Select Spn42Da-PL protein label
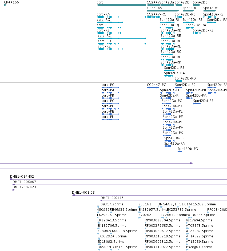The width and height of the screenshot is (227, 251). [x=173, y=111]
